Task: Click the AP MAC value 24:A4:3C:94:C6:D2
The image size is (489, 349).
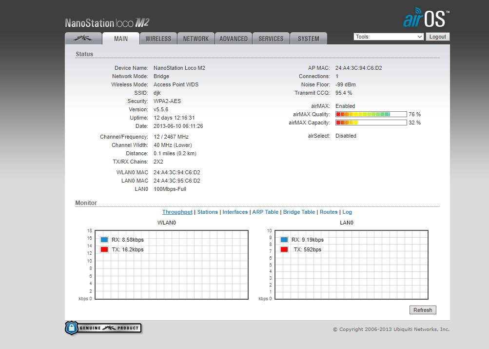Action: tap(359, 68)
